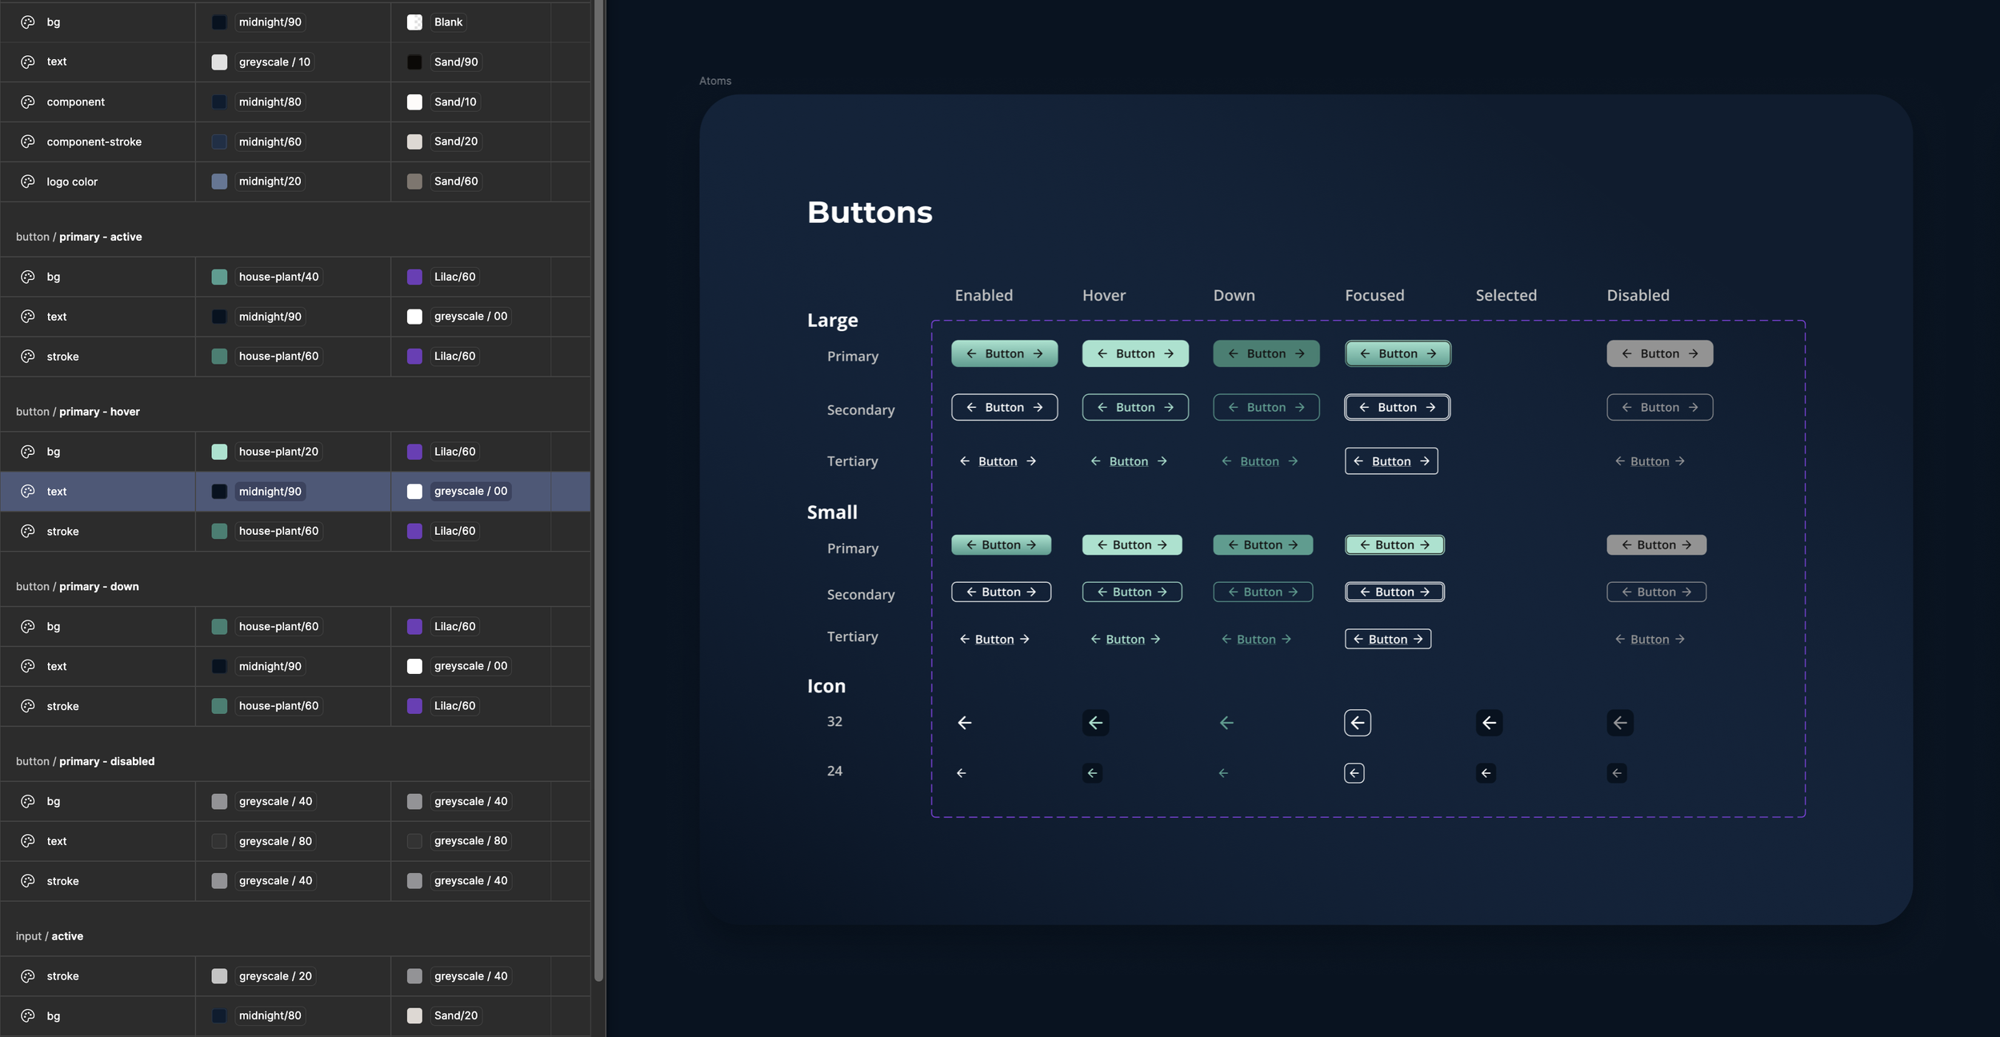The image size is (2000, 1037).
Task: Click the Small Tertiary Hover button
Action: 1125,639
